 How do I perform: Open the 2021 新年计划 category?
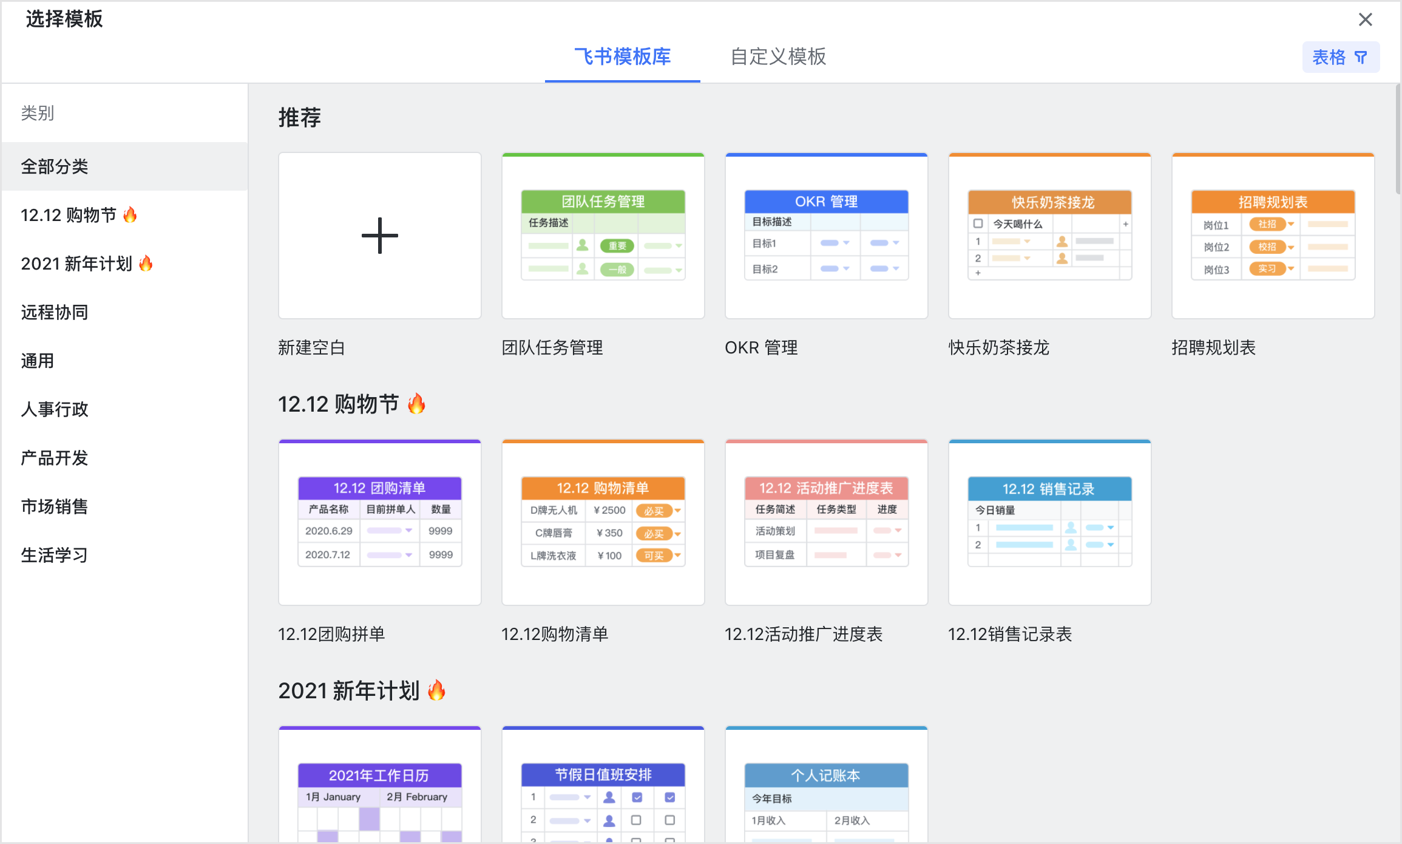(87, 264)
